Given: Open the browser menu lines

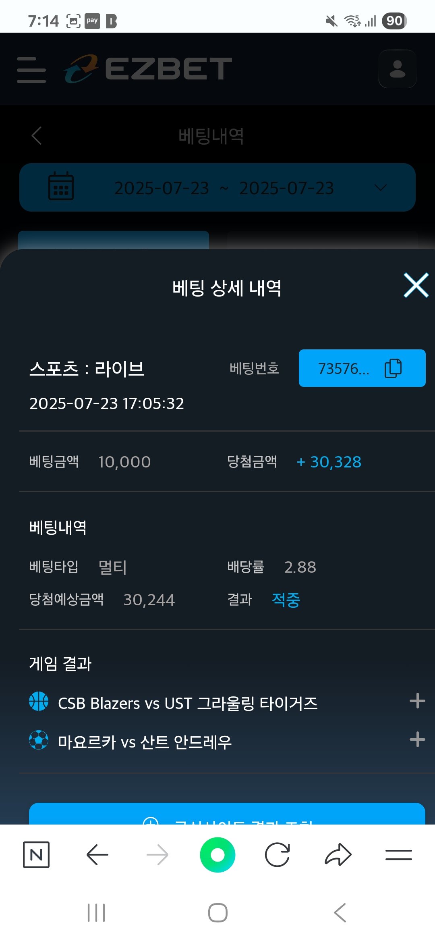Looking at the screenshot, I should (x=398, y=854).
